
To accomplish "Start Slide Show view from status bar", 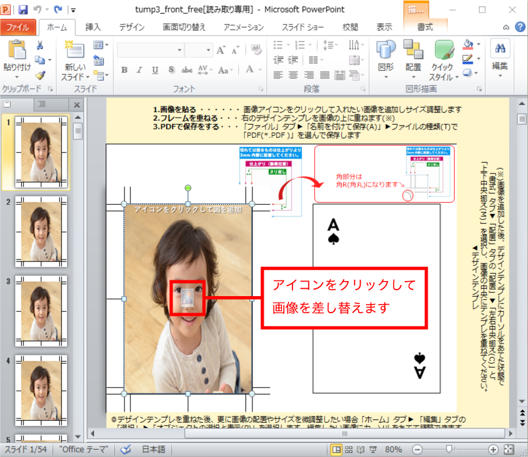I will [373, 450].
